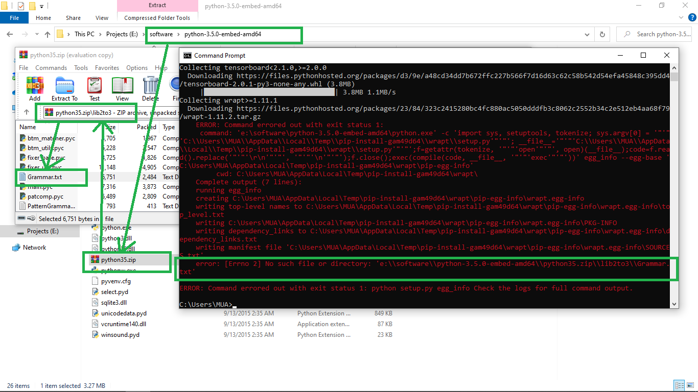Open the Tools menu in WinRAR
This screenshot has width=698, height=392.
coord(81,68)
